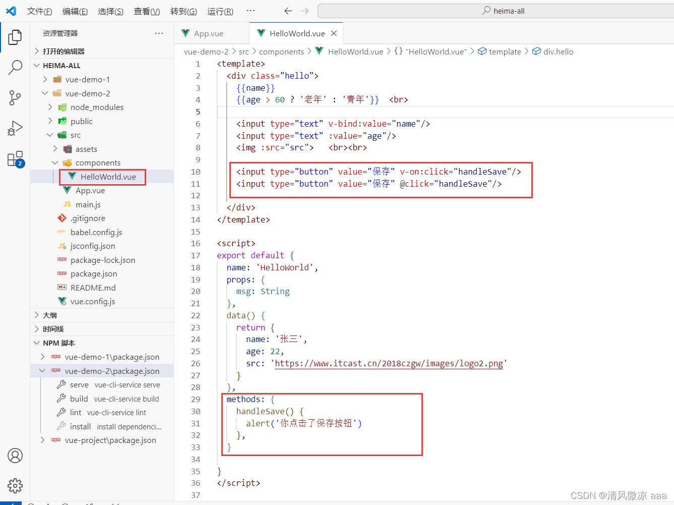Click the "HelloWorld.vue" braces breadcrumb segment
Screen dimensions: 674x505
[431, 51]
